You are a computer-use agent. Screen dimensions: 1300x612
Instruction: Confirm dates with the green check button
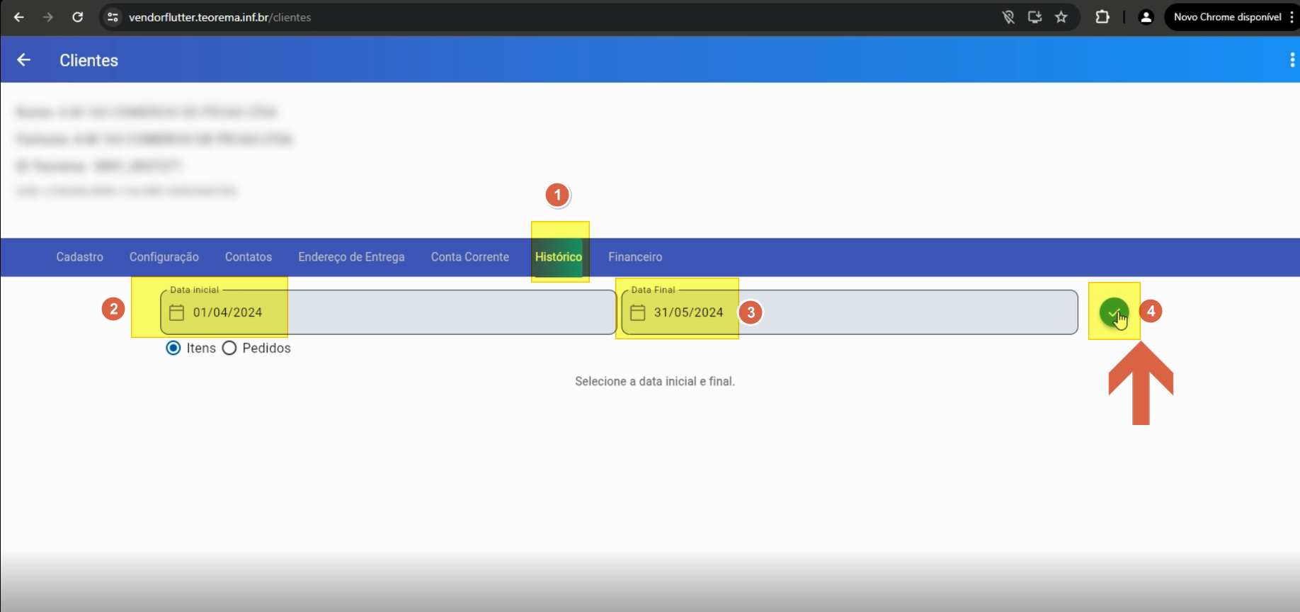coord(1114,312)
